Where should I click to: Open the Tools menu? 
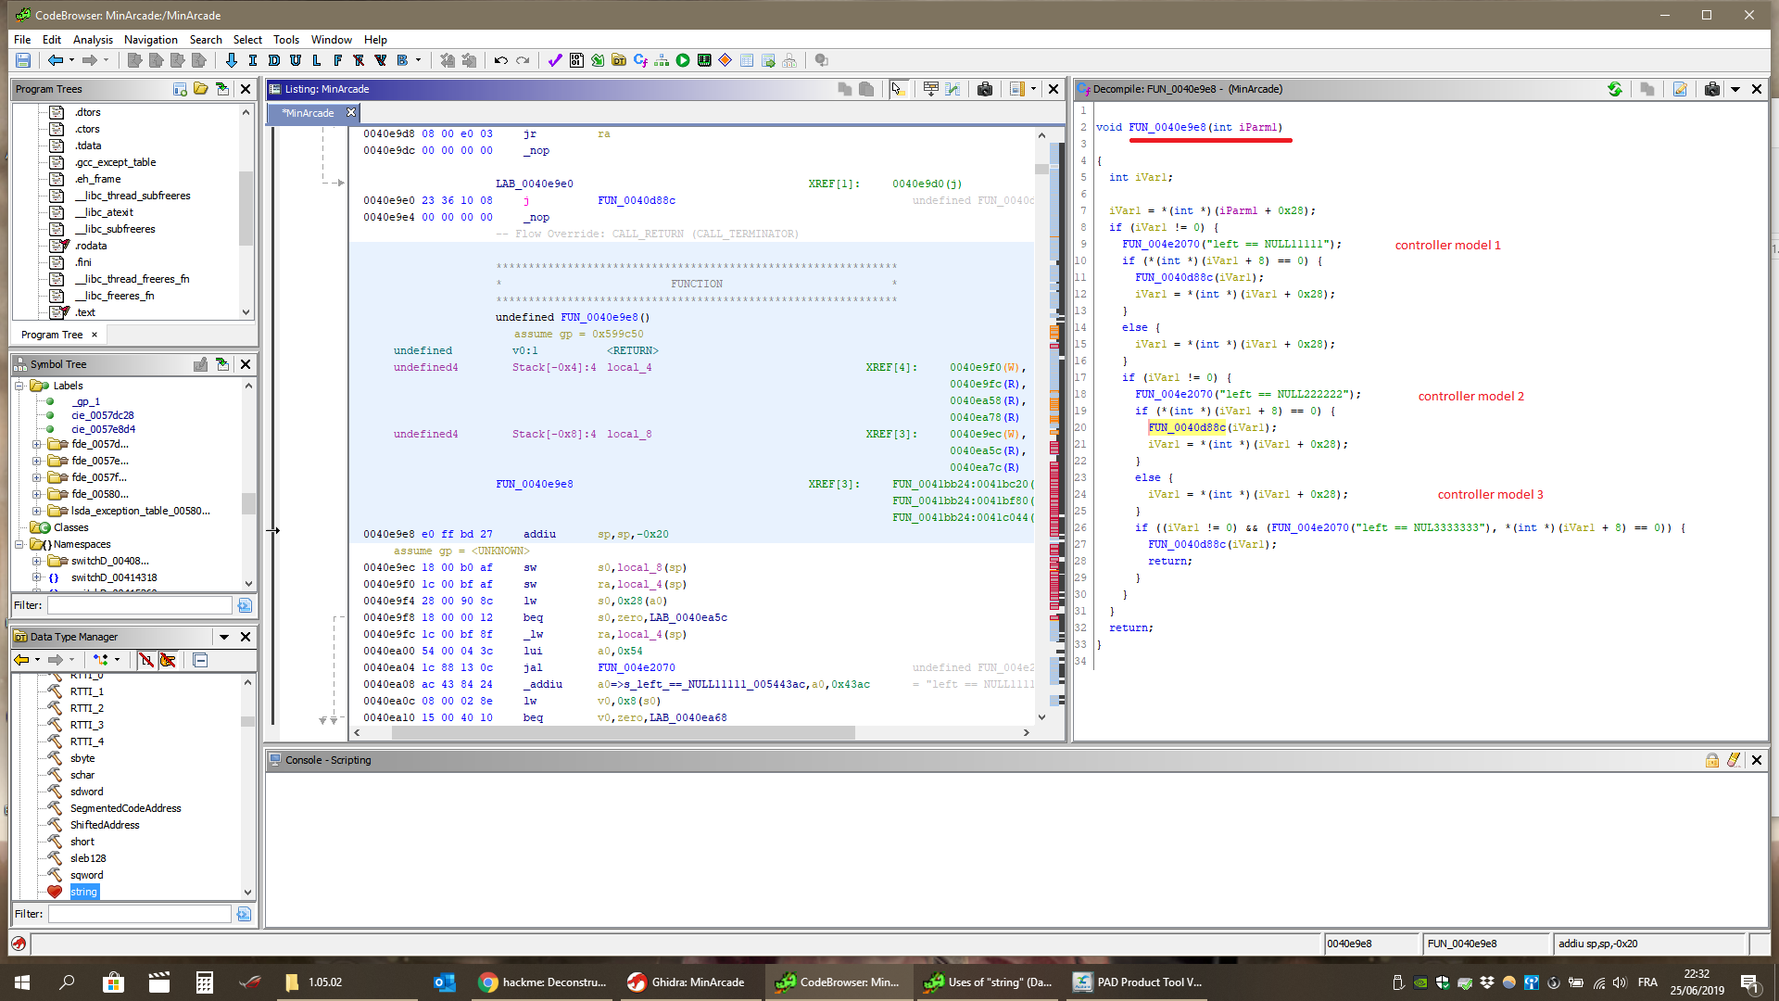(x=286, y=40)
